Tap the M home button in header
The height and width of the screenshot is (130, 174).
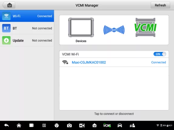[9, 5]
